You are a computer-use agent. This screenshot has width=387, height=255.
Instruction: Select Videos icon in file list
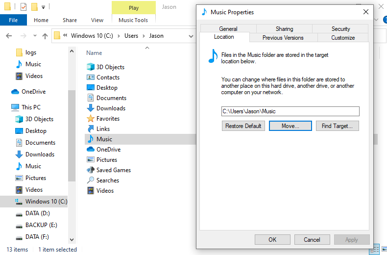[91, 190]
